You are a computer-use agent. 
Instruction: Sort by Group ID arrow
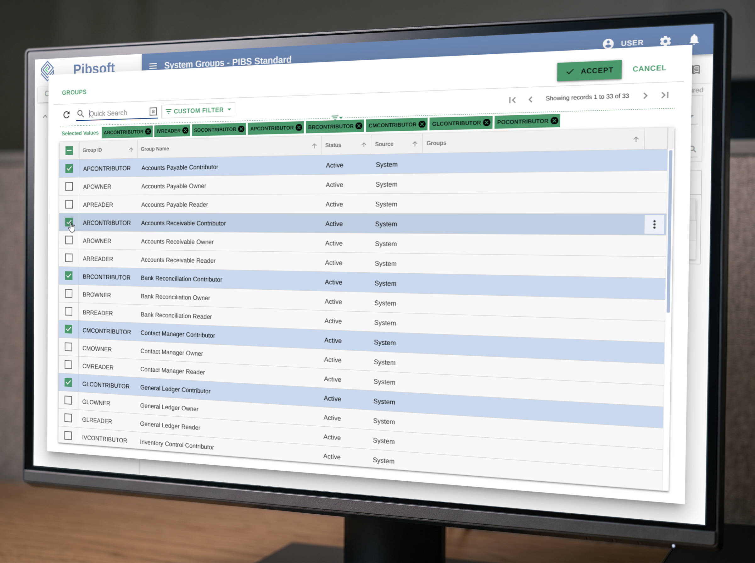tap(131, 150)
